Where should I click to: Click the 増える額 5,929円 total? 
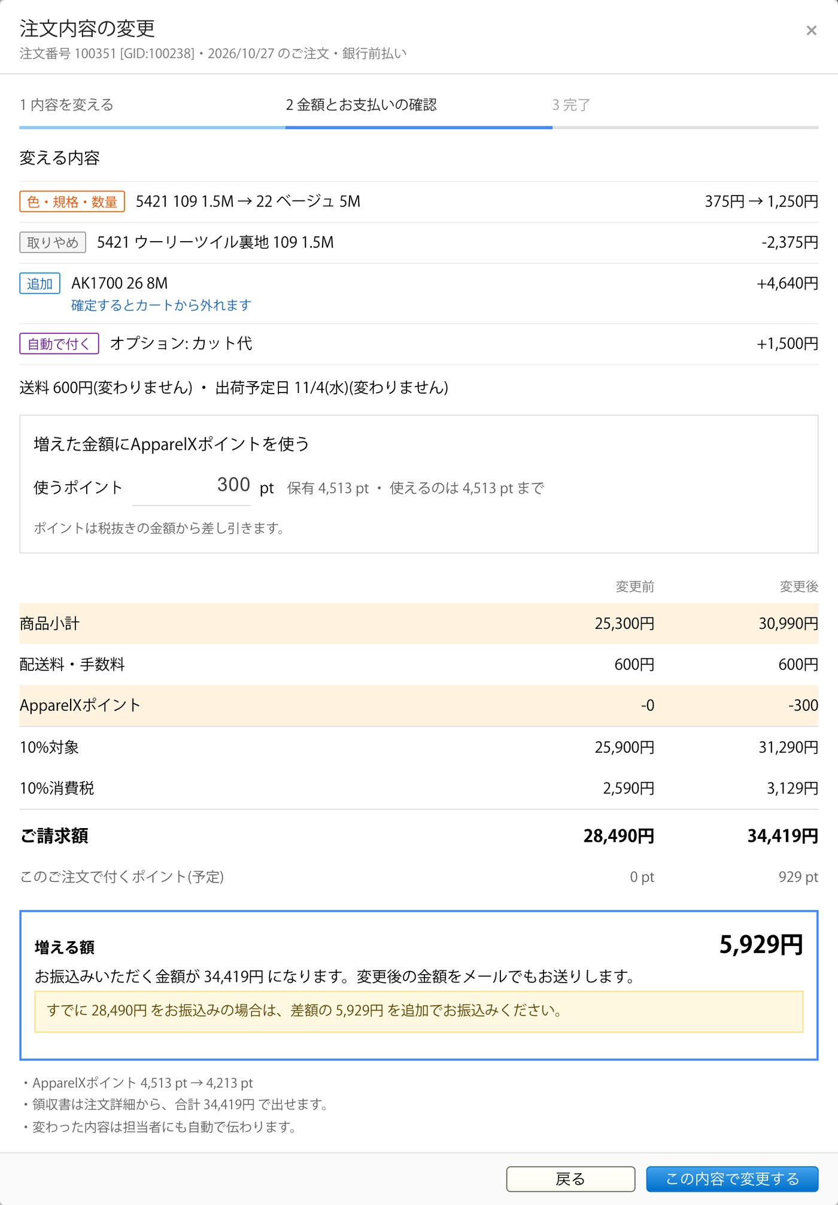click(761, 945)
